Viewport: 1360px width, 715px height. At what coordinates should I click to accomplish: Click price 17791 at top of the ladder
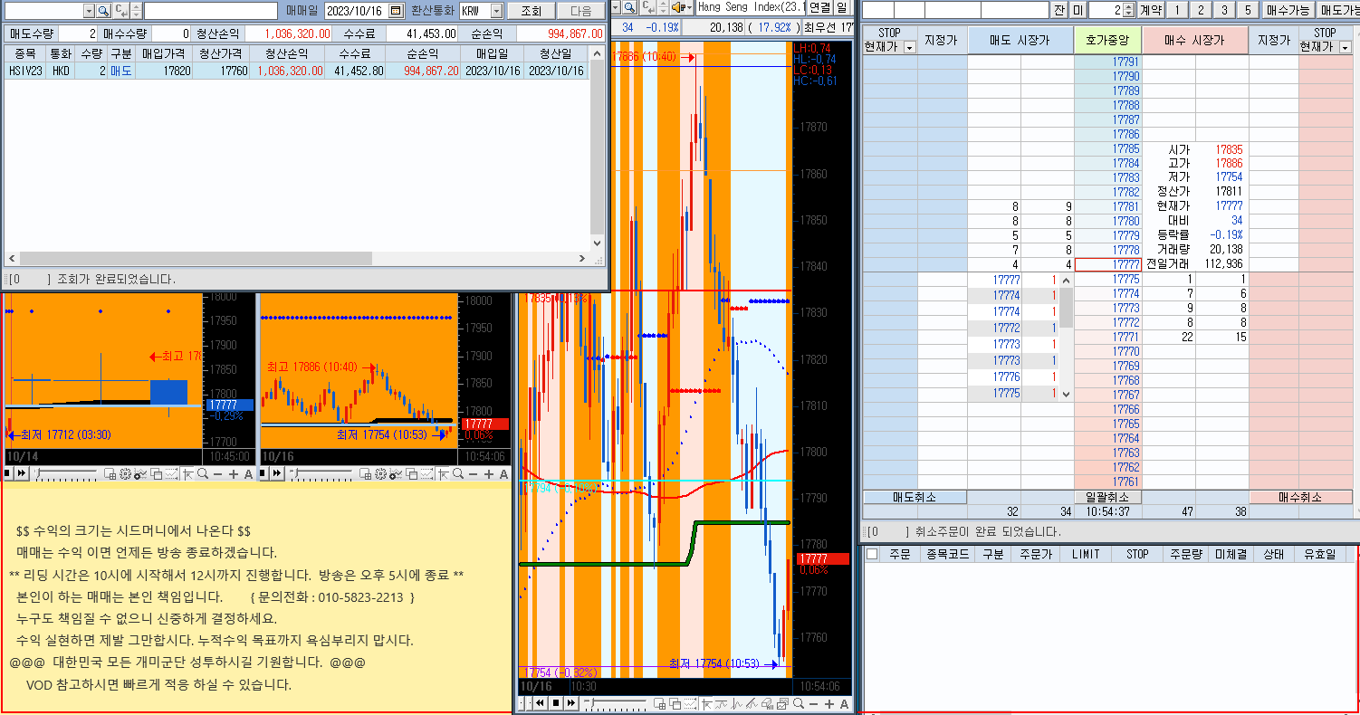pos(1107,62)
